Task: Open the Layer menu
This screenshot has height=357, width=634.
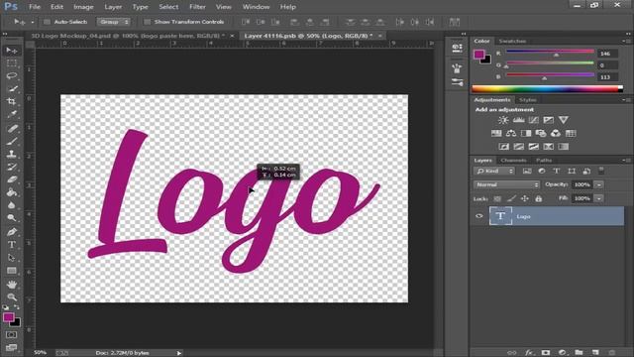Action: click(x=113, y=7)
